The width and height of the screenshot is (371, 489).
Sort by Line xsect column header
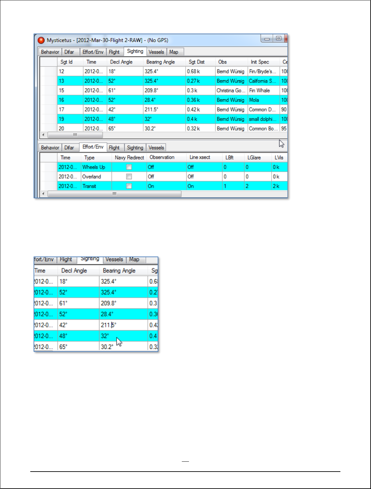[x=204, y=158]
